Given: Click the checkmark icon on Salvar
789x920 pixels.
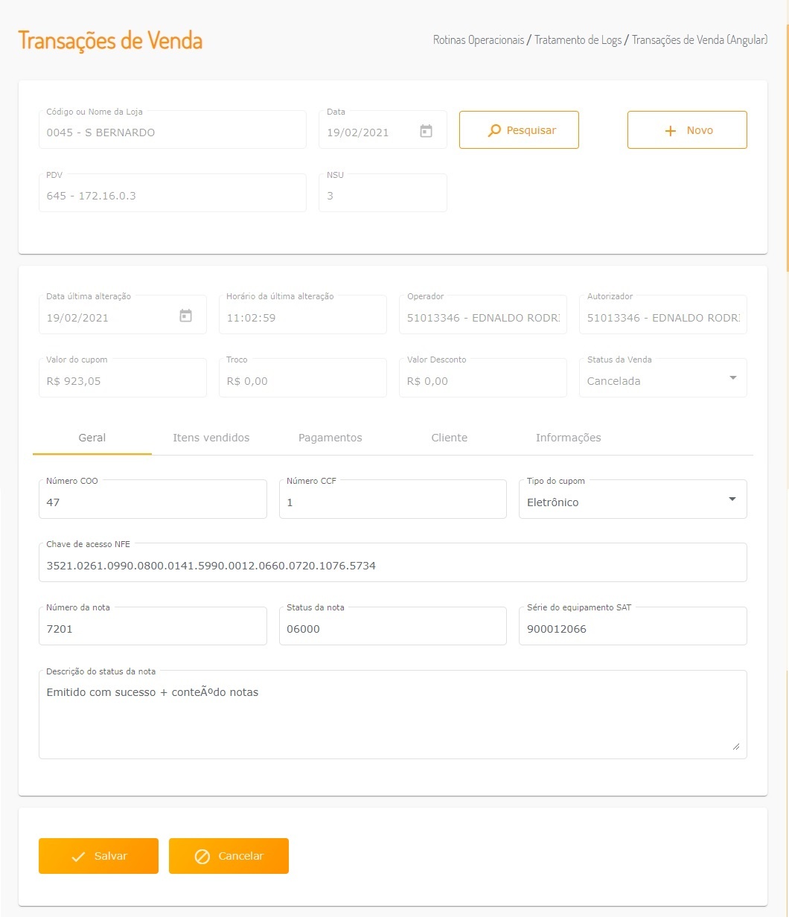Looking at the screenshot, I should 78,857.
